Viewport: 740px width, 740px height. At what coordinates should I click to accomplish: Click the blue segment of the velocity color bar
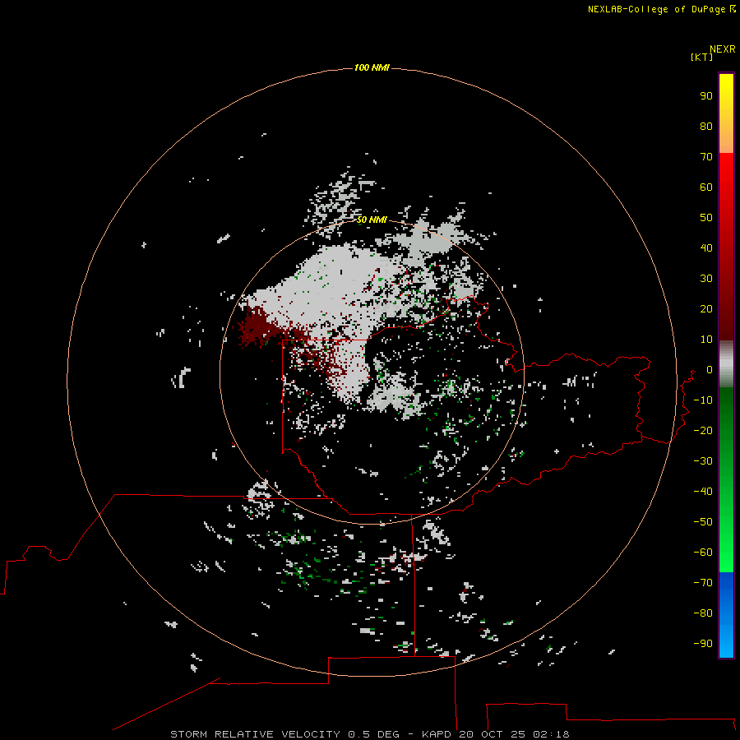click(726, 615)
